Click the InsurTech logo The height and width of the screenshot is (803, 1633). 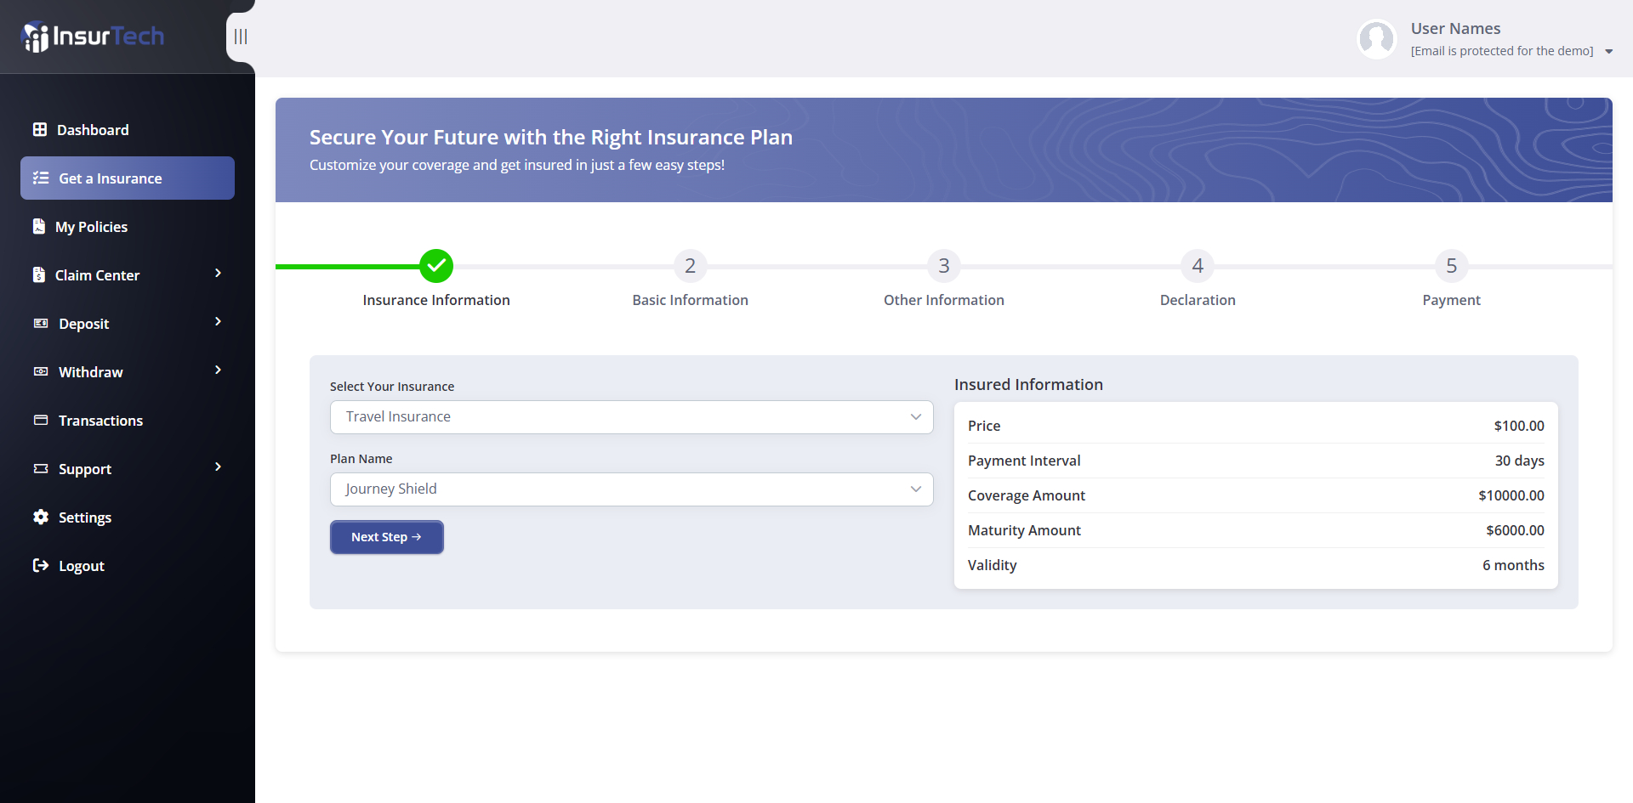point(93,37)
